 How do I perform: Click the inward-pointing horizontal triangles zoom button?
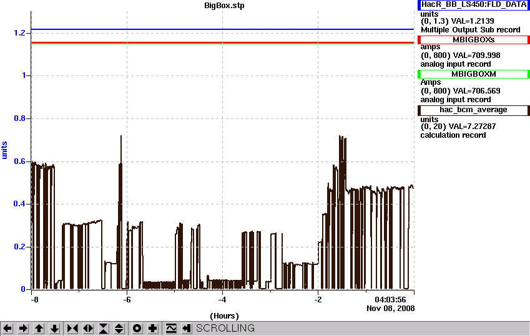tap(72, 329)
